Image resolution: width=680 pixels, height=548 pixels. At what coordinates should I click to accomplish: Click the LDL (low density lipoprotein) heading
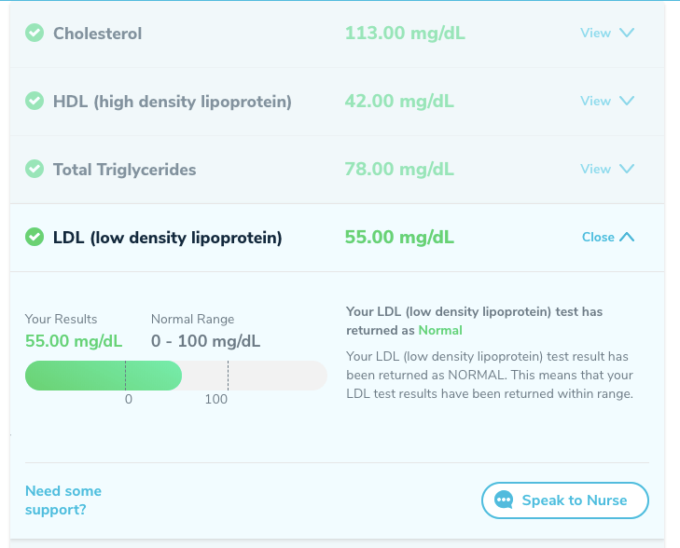(167, 238)
